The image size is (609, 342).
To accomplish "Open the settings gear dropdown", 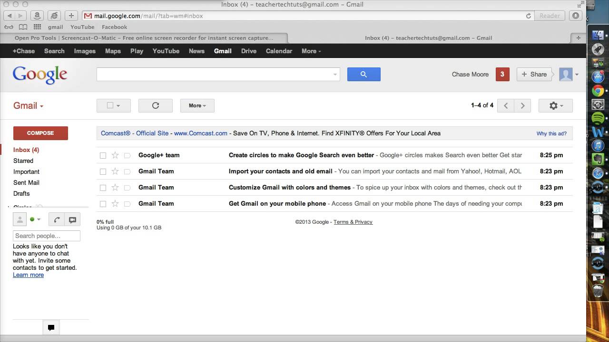I will pyautogui.click(x=556, y=105).
